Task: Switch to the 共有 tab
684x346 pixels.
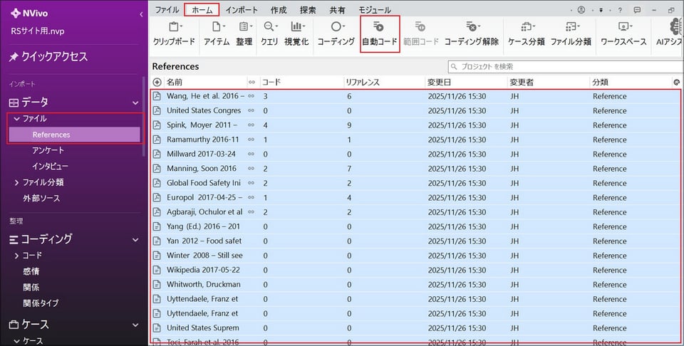Action: 337,9
